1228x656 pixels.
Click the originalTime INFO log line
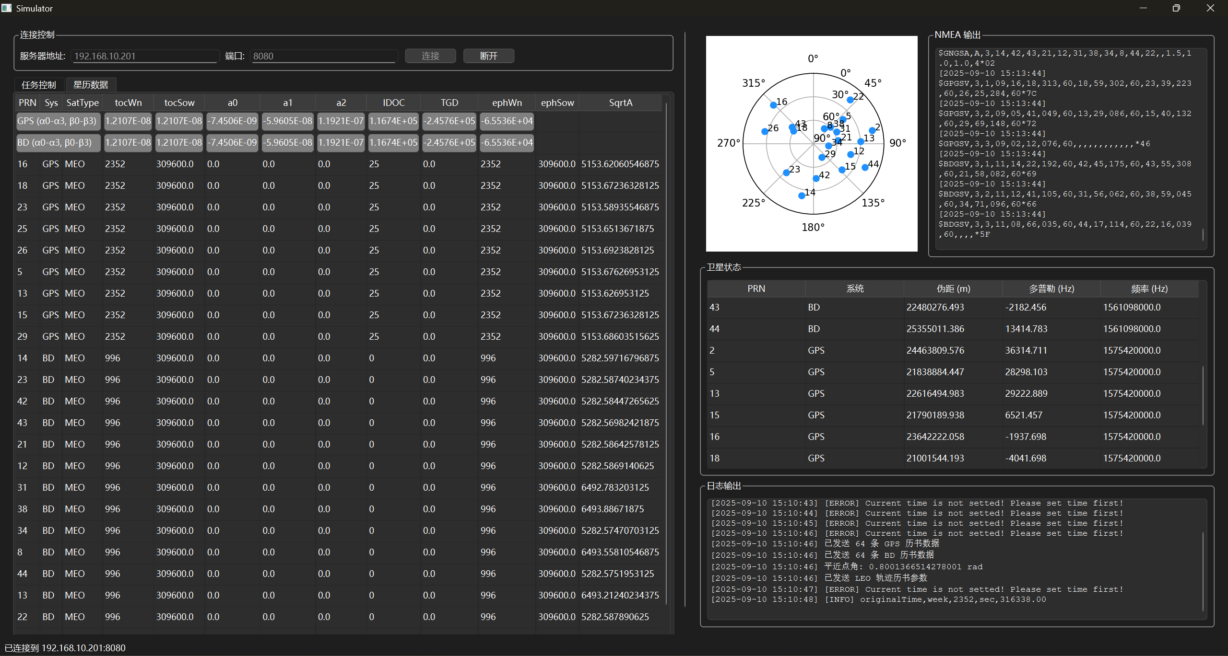click(878, 600)
